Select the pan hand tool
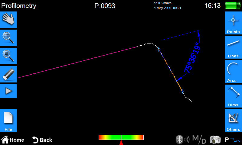This screenshot has width=242, height=145. pos(8,19)
